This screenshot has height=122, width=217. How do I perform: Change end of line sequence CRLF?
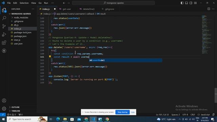pyautogui.click(x=193, y=115)
